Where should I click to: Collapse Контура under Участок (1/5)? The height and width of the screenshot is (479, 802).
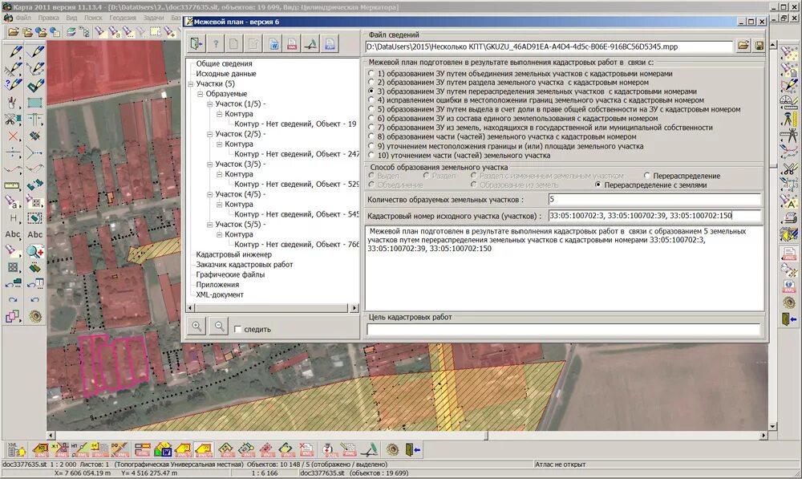click(220, 114)
